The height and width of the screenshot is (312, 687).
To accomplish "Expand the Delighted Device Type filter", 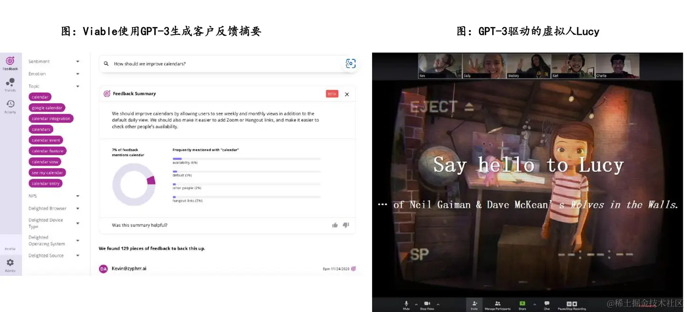I will (78, 223).
